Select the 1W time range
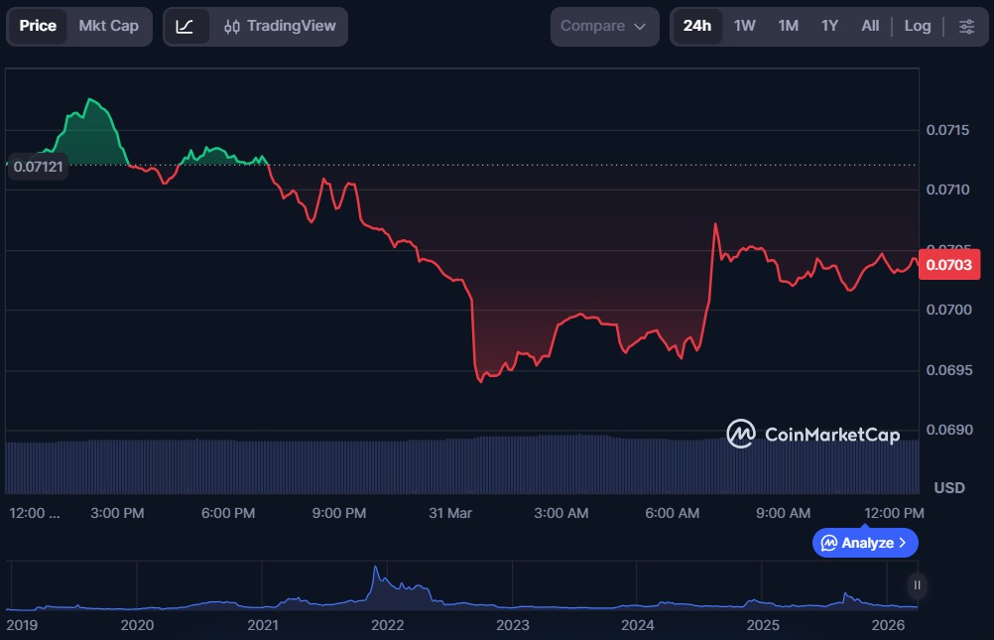Image resolution: width=994 pixels, height=640 pixels. click(x=745, y=27)
